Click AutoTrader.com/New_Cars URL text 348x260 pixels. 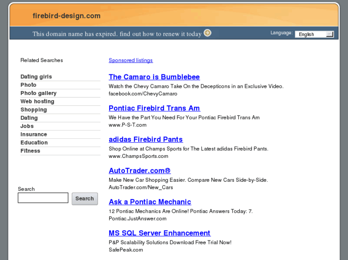[x=141, y=187]
